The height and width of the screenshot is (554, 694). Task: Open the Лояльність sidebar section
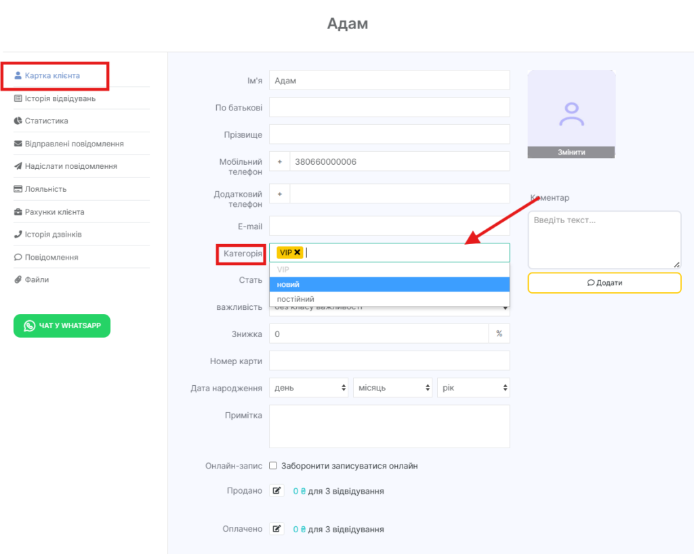[x=45, y=189]
